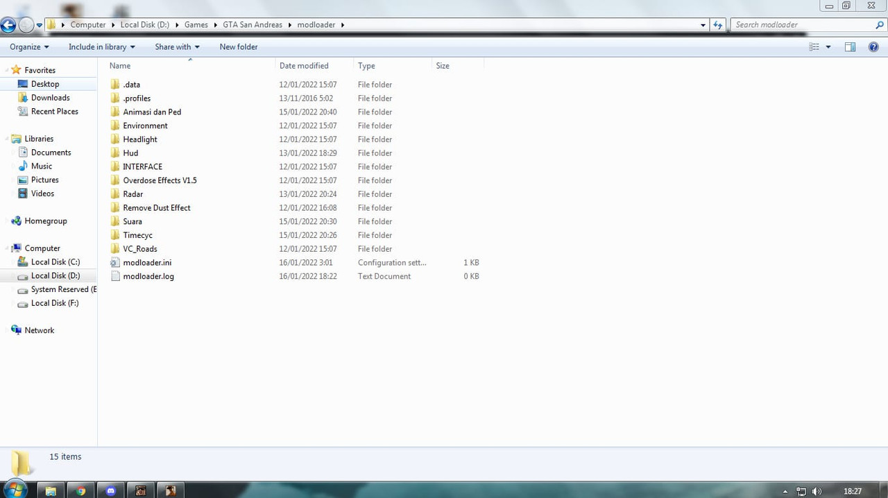Click the refresh button beside address bar
Screen dimensions: 888x498
tap(718, 25)
